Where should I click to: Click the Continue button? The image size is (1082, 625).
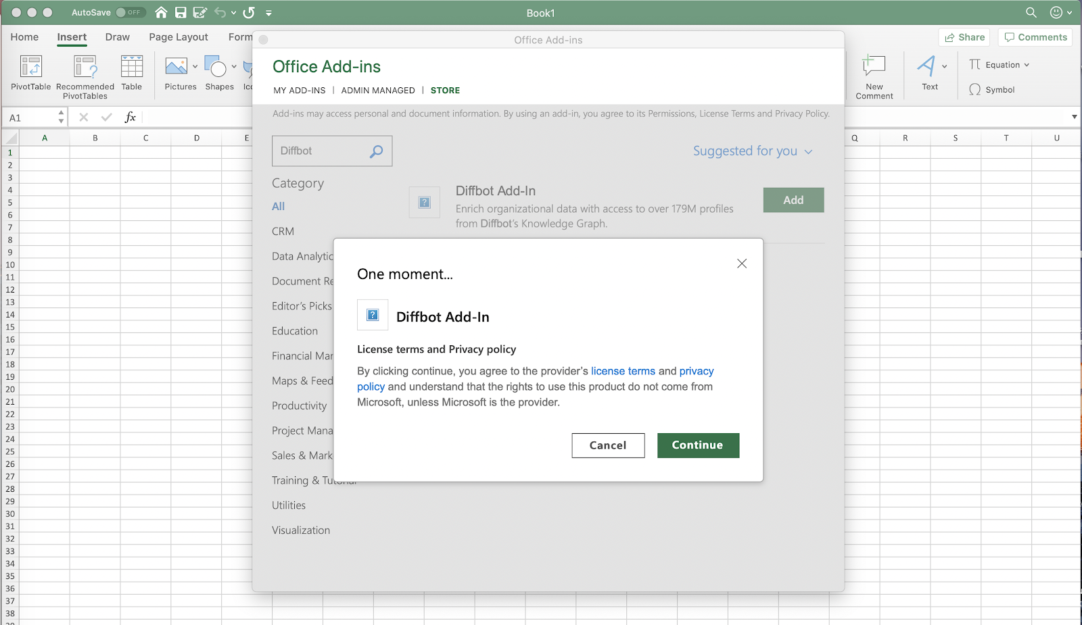698,445
